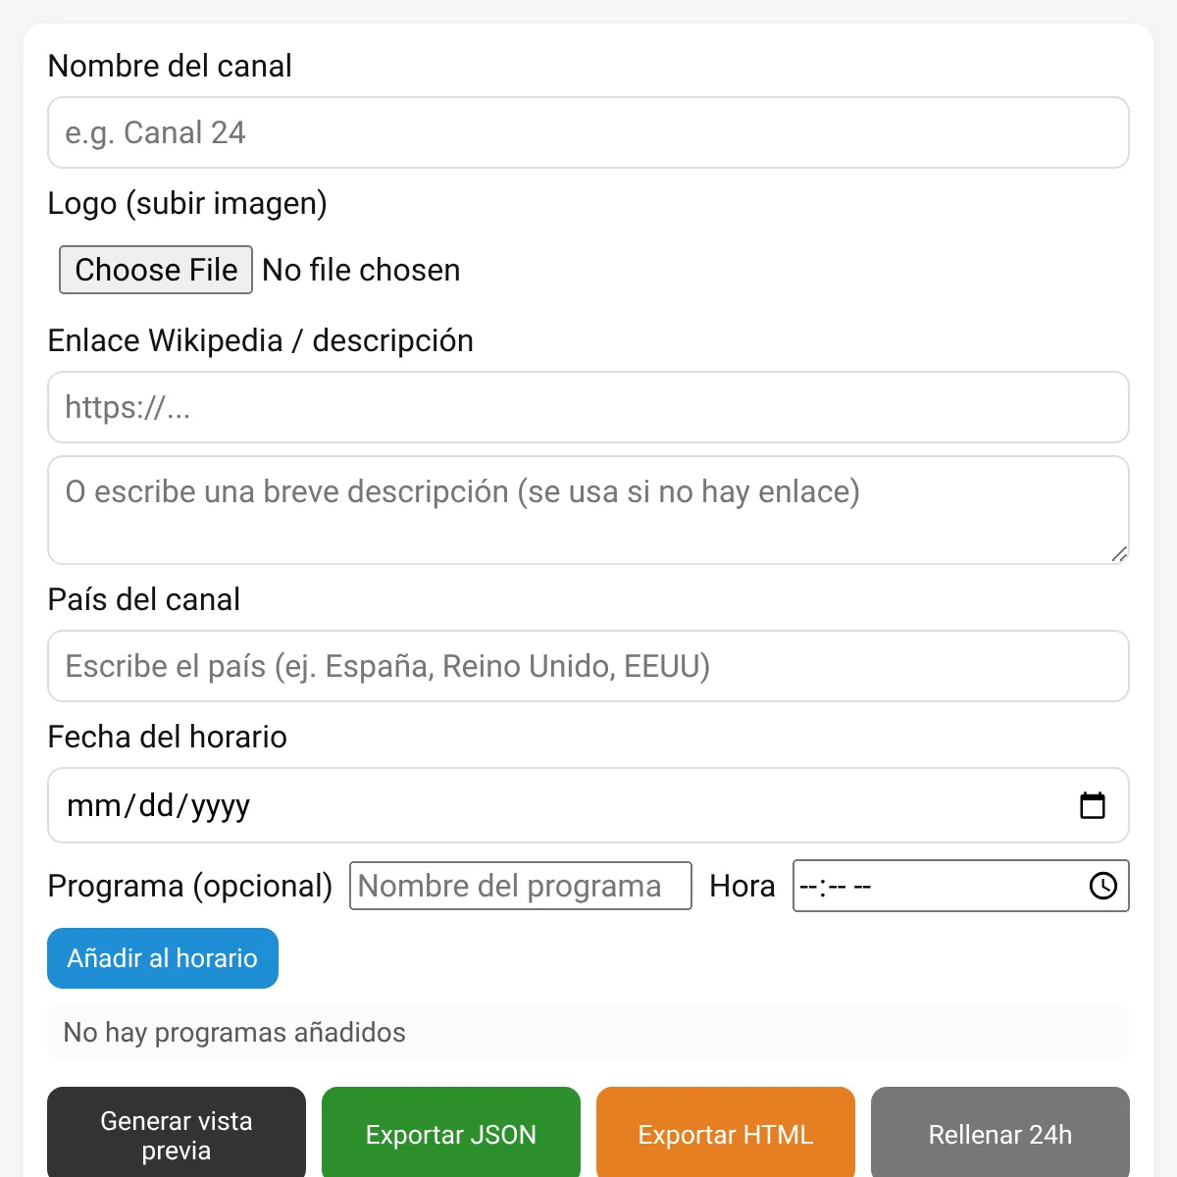This screenshot has width=1177, height=1177.
Task: Click Generar vista previa button
Action: click(177, 1135)
